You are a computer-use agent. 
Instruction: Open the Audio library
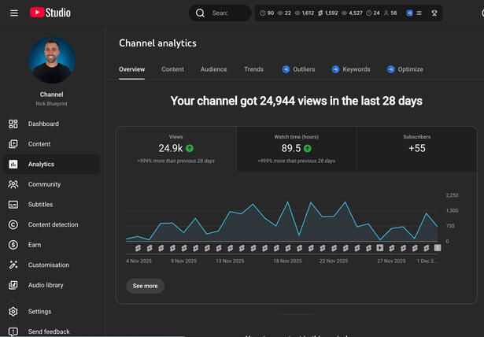46,285
